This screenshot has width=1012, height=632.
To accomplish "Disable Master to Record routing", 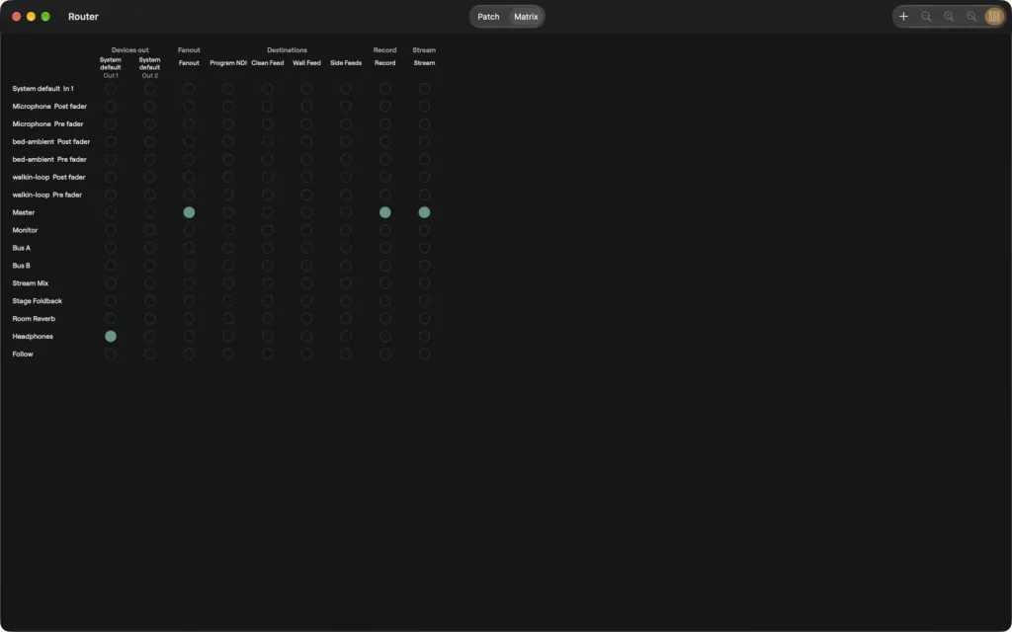I will point(385,212).
